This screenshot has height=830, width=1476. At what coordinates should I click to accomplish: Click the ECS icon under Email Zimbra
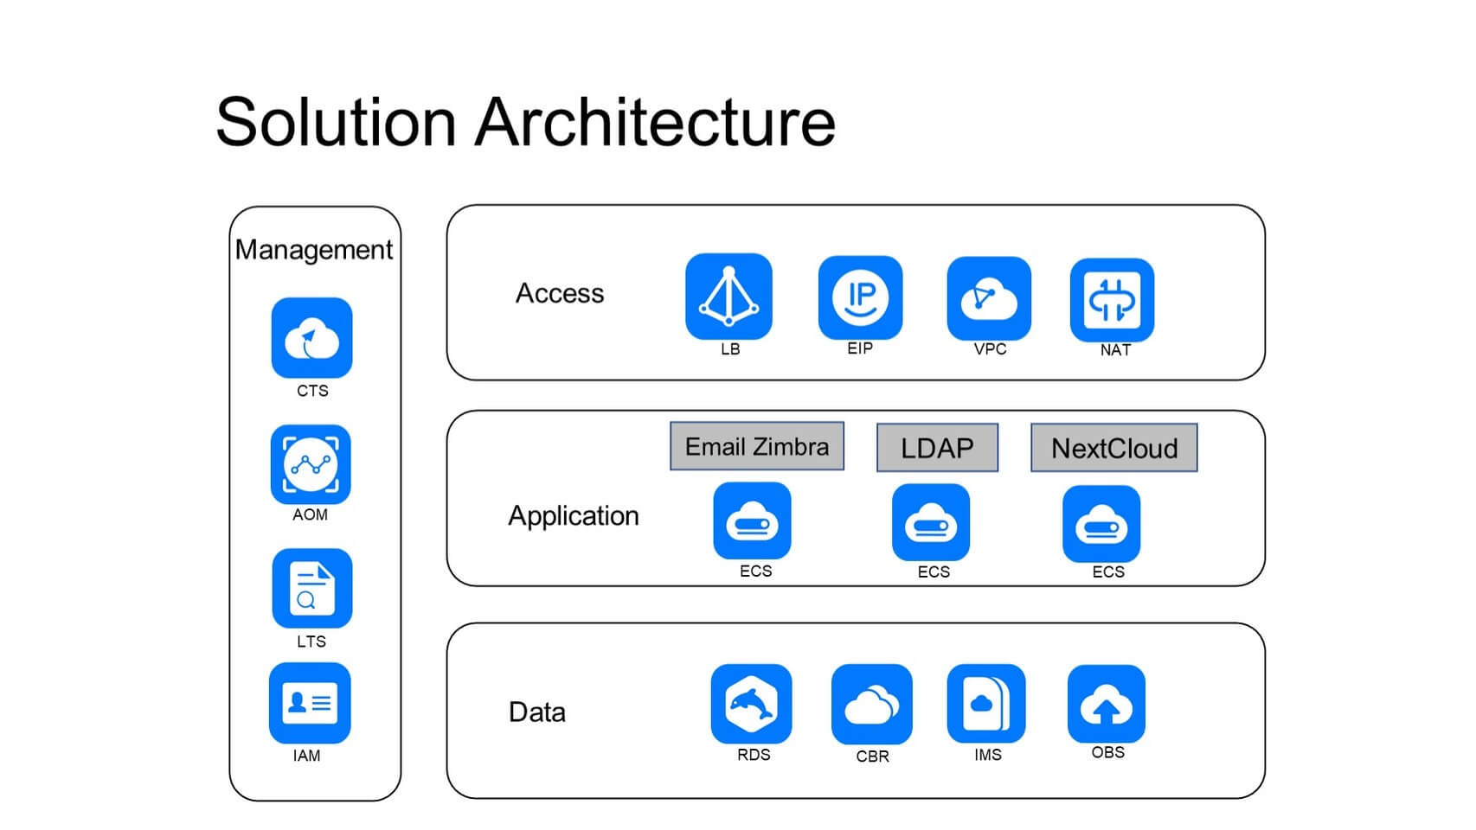coord(752,521)
